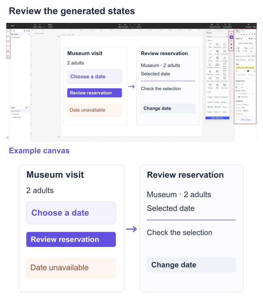Pick the Rectangle widget in the Widget panel

point(217,45)
